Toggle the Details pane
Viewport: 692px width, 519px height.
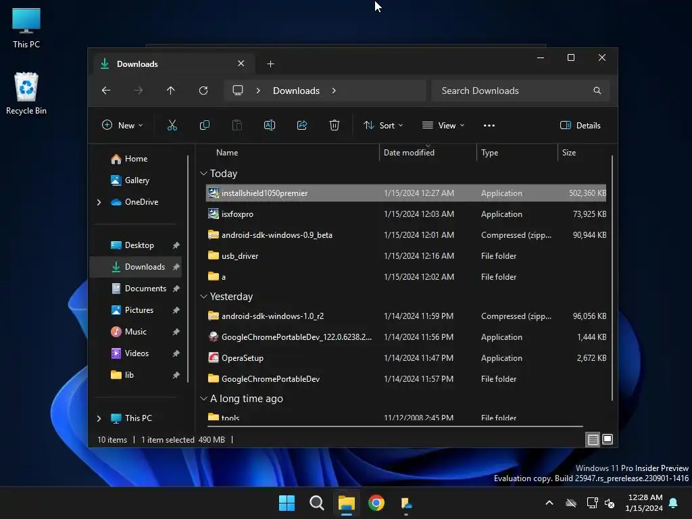pos(580,125)
